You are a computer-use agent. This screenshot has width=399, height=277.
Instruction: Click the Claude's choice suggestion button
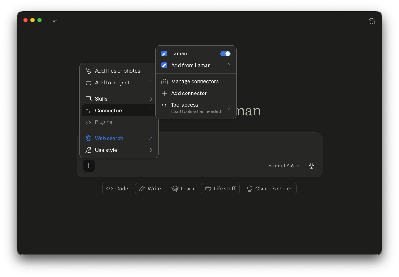[x=269, y=189]
